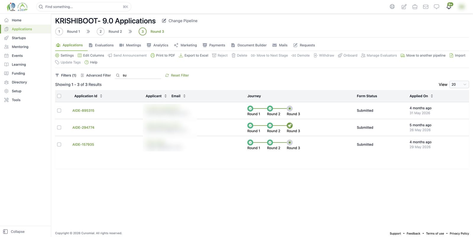Sort by Applied On column arrows

click(x=432, y=96)
